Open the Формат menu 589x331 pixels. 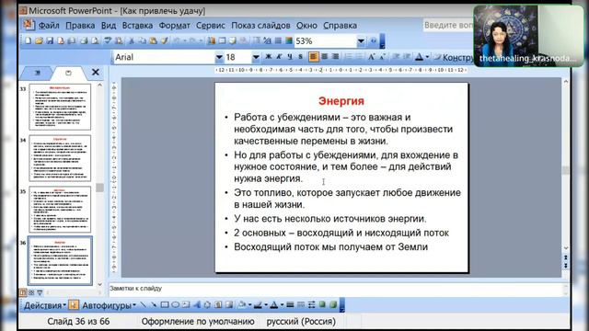(x=174, y=26)
